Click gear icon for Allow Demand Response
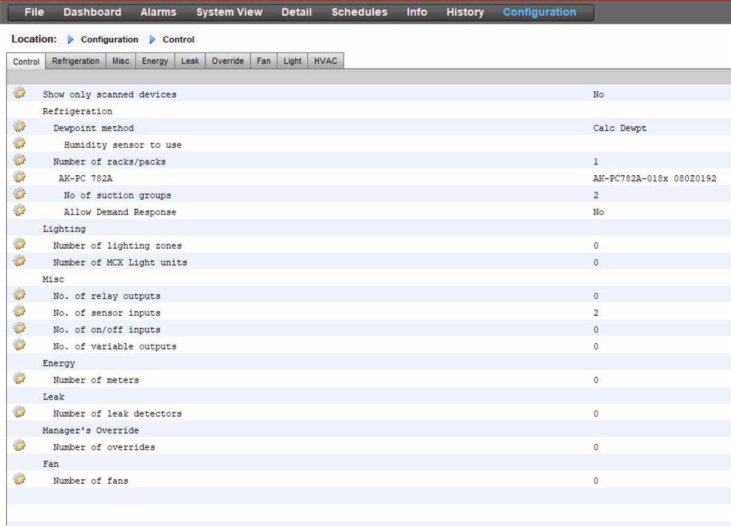 pyautogui.click(x=20, y=211)
